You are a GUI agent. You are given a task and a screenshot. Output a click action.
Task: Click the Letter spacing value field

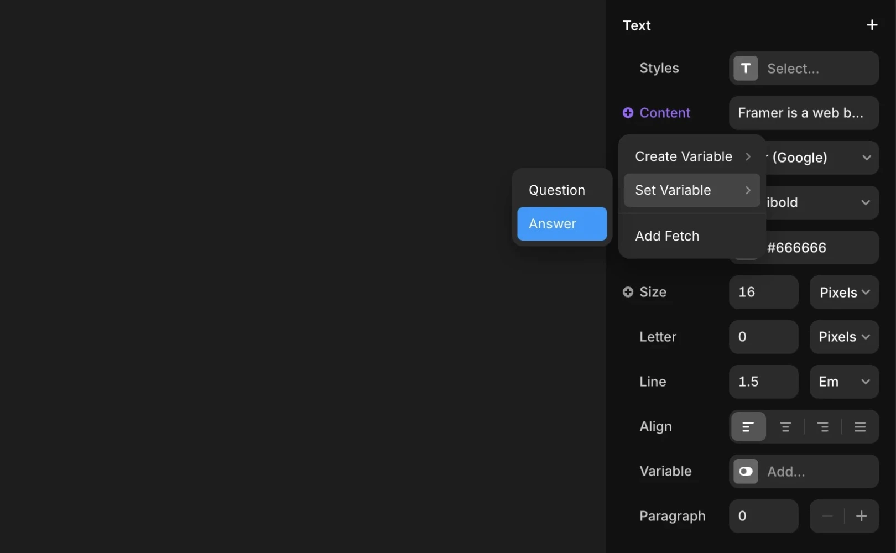(763, 337)
